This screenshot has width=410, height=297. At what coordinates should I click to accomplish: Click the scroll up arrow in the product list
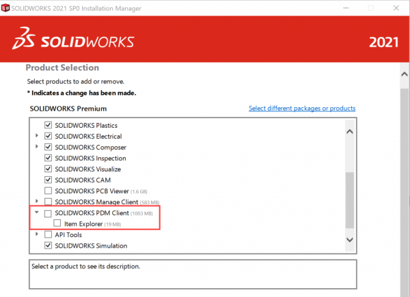350,131
